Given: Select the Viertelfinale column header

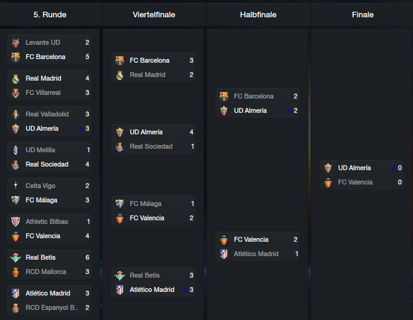Looking at the screenshot, I should coord(154,15).
